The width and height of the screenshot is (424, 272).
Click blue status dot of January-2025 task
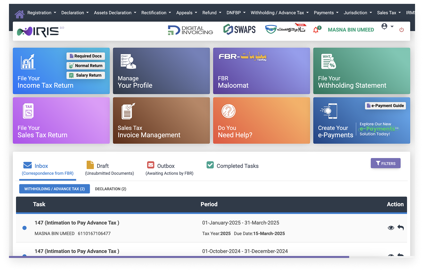click(24, 228)
